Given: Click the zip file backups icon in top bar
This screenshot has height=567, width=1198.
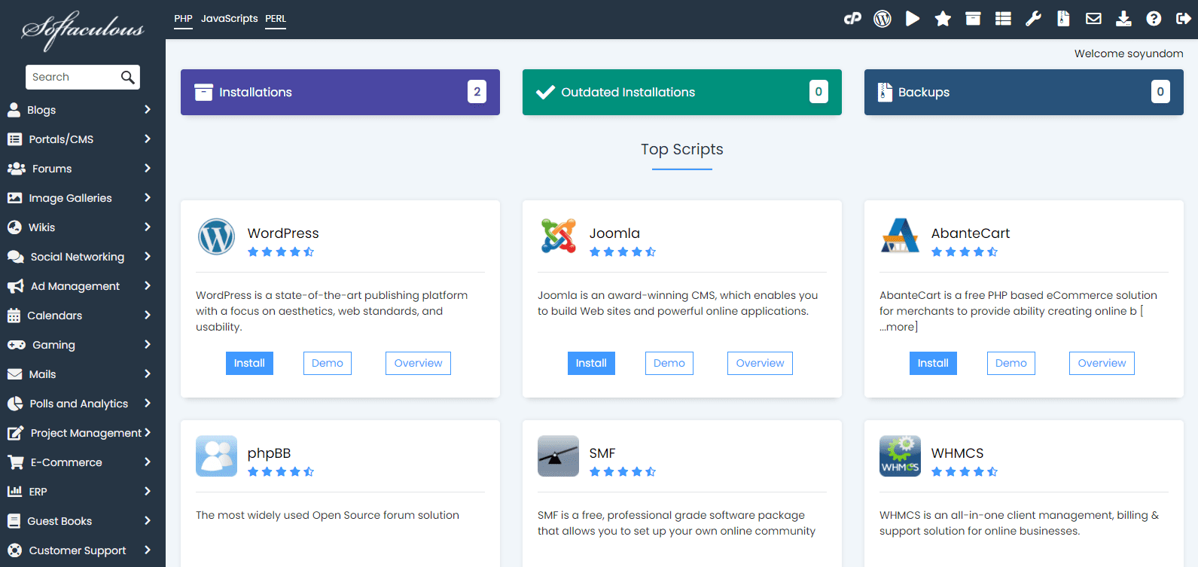Looking at the screenshot, I should click(x=1063, y=19).
